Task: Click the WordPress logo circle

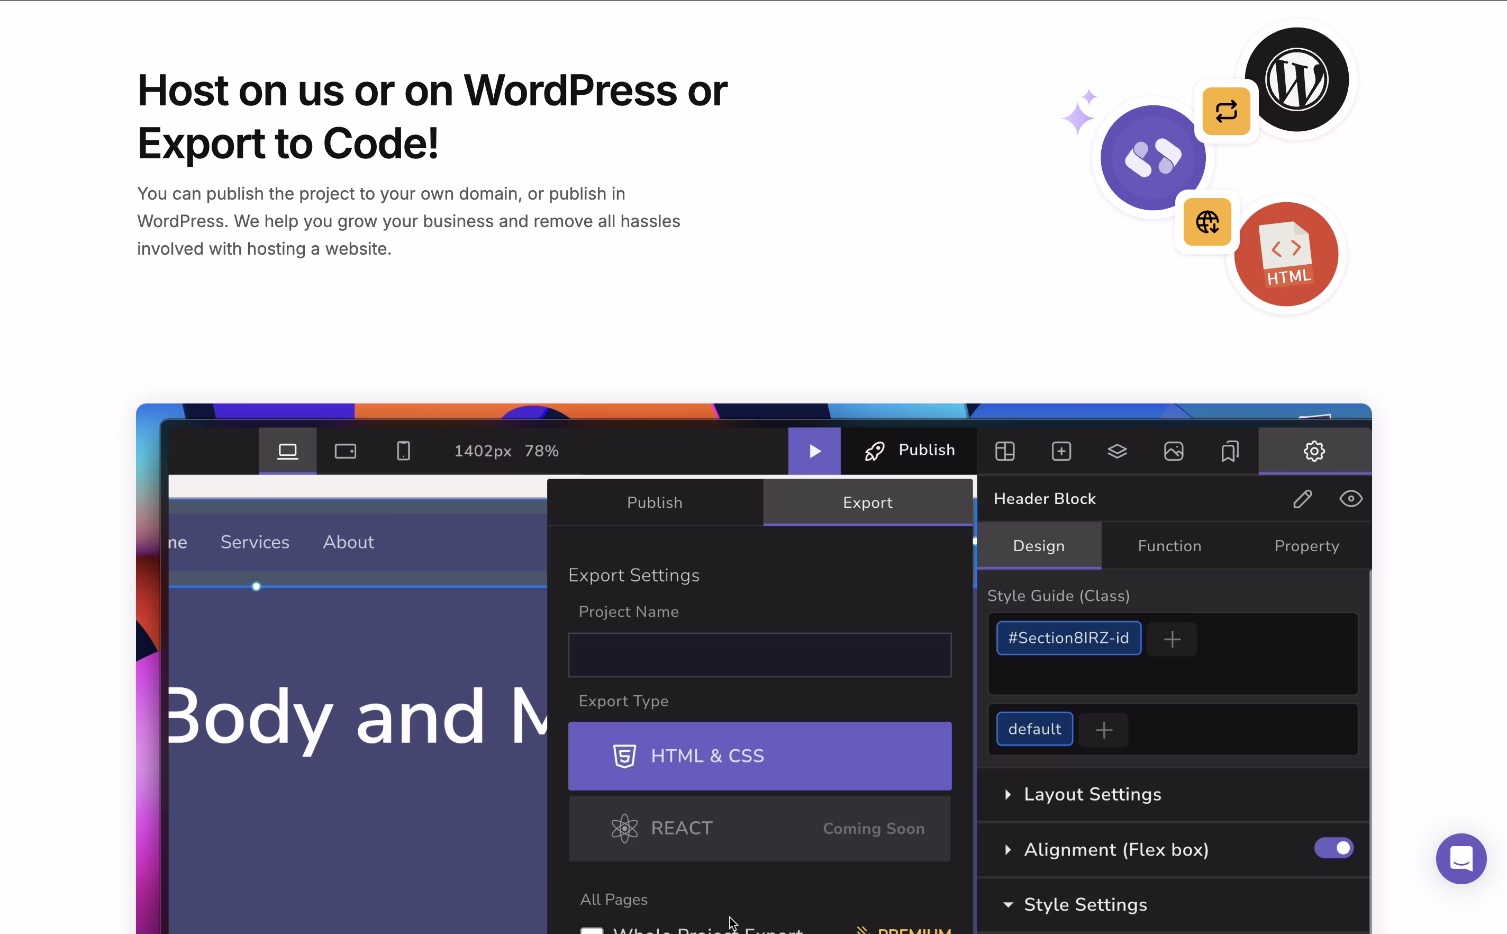Action: pos(1296,79)
